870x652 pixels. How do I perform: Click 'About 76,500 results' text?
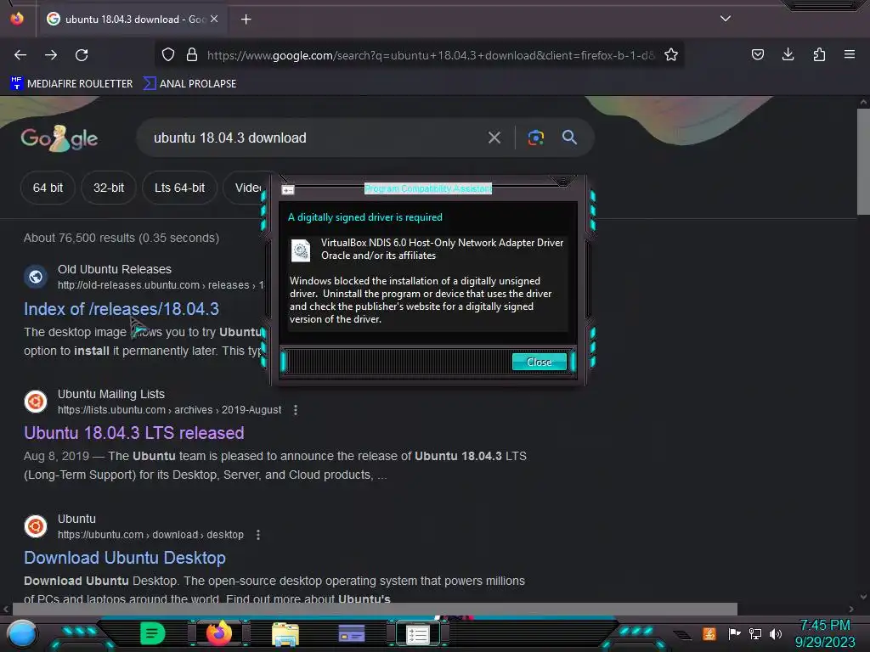point(121,238)
